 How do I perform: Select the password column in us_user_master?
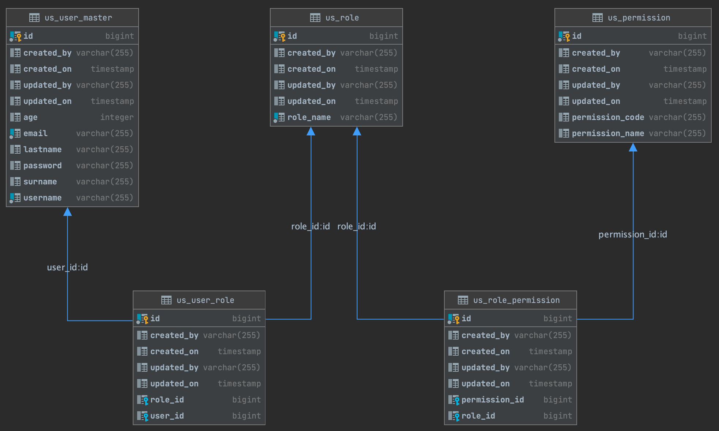click(42, 165)
